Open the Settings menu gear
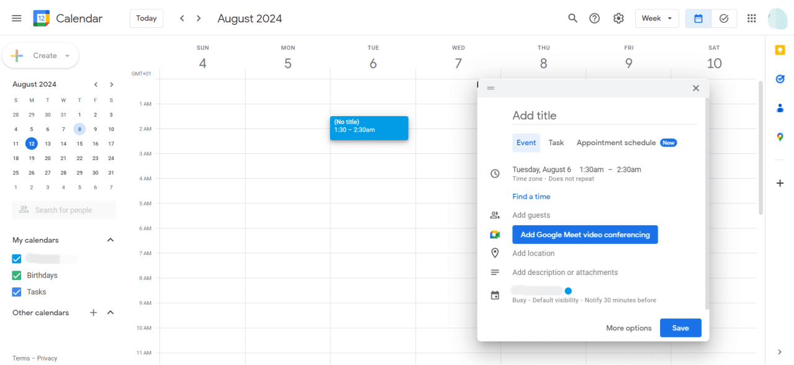794x365 pixels. pyautogui.click(x=618, y=18)
